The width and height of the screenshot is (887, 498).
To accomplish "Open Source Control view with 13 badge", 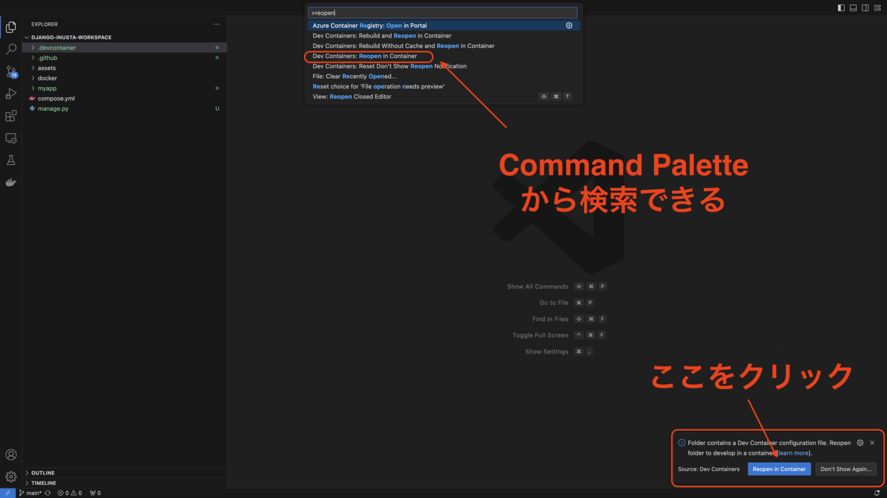I will click(x=11, y=71).
